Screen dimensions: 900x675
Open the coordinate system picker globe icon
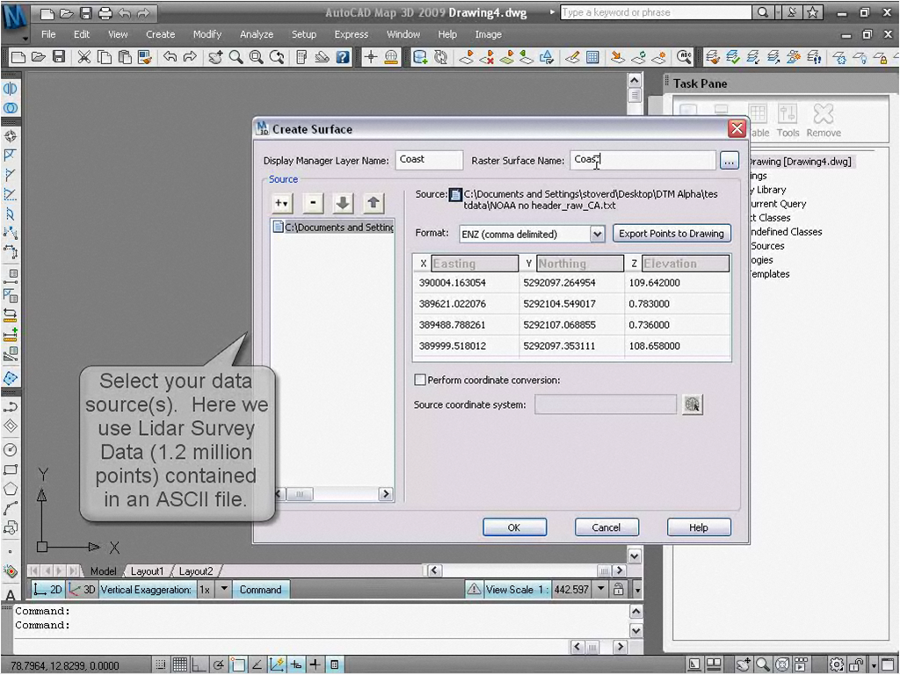[x=693, y=404]
